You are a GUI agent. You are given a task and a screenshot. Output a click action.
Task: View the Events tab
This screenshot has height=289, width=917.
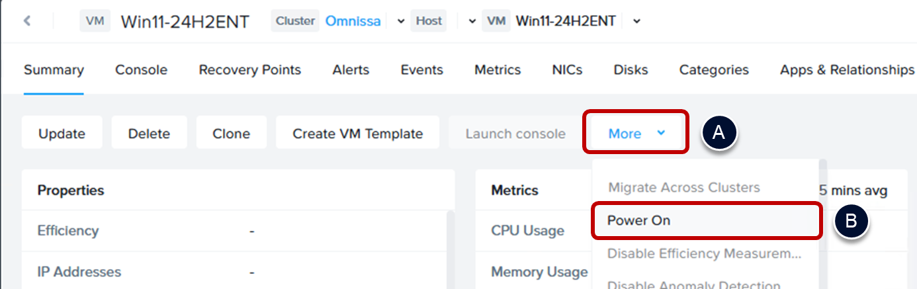pos(421,69)
